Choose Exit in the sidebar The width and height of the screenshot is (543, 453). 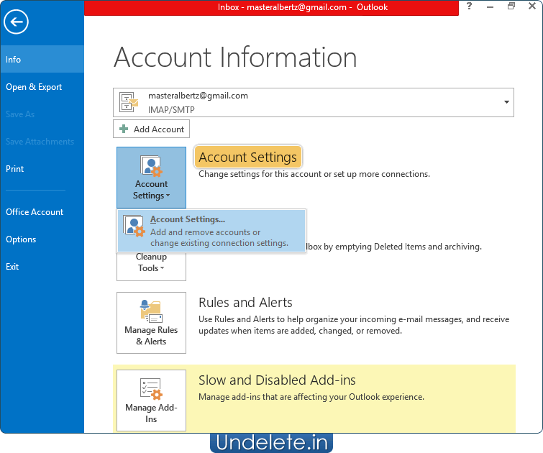(x=42, y=266)
